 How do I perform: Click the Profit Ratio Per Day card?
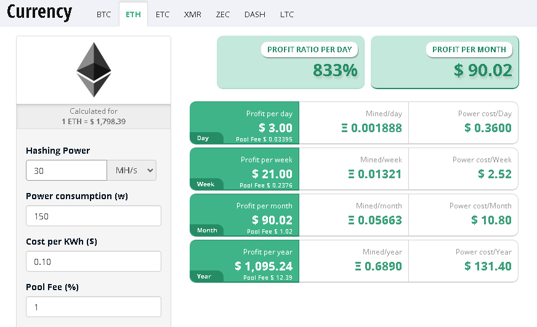point(291,62)
